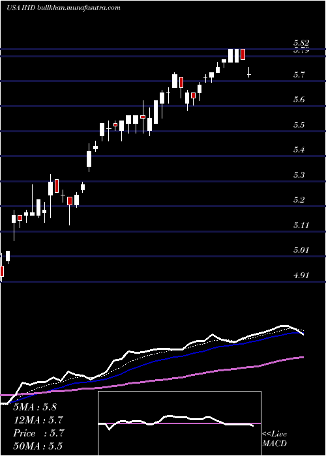Click the '12MA : 5.7' legend entry
Viewport: 326px width, 456px height.
tap(38, 420)
